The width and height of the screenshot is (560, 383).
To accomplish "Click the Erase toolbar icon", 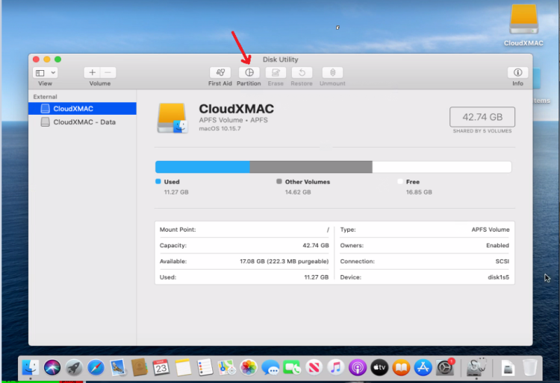I will point(276,73).
